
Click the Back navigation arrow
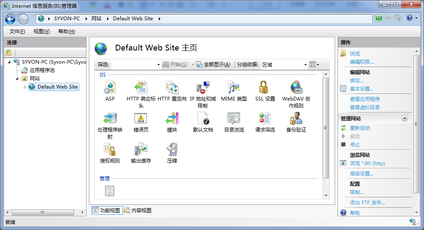point(10,19)
